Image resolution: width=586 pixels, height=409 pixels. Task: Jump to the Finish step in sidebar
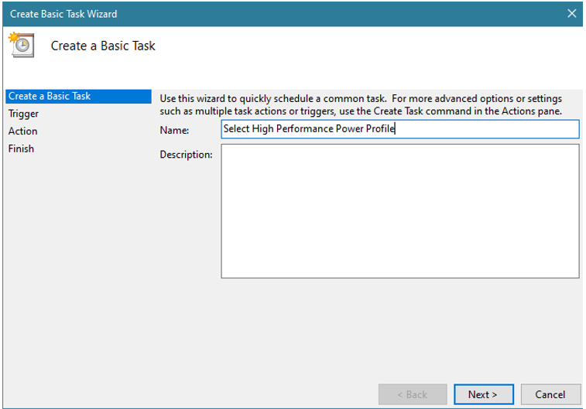click(22, 148)
